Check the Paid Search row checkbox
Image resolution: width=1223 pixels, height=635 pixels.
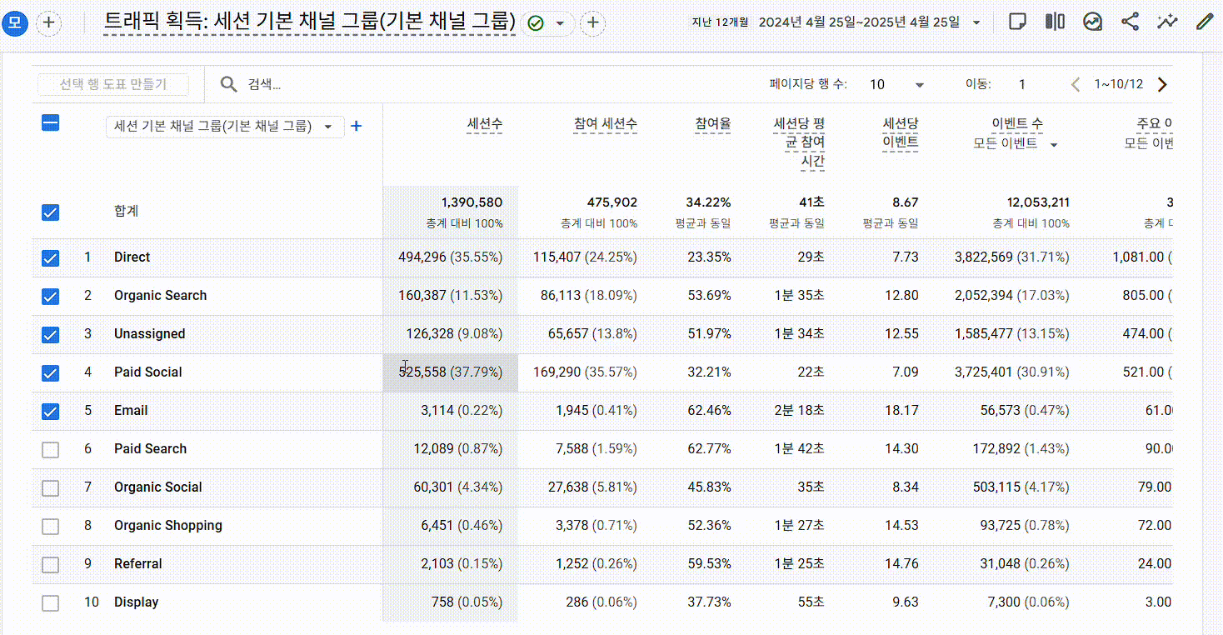click(50, 449)
